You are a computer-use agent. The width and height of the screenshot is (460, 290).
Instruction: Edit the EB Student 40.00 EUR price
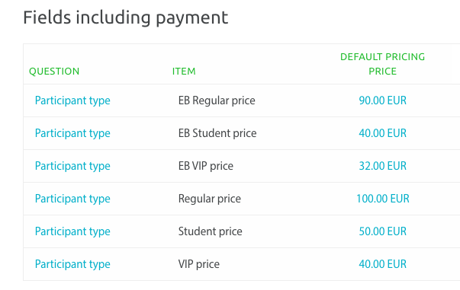[x=382, y=133]
